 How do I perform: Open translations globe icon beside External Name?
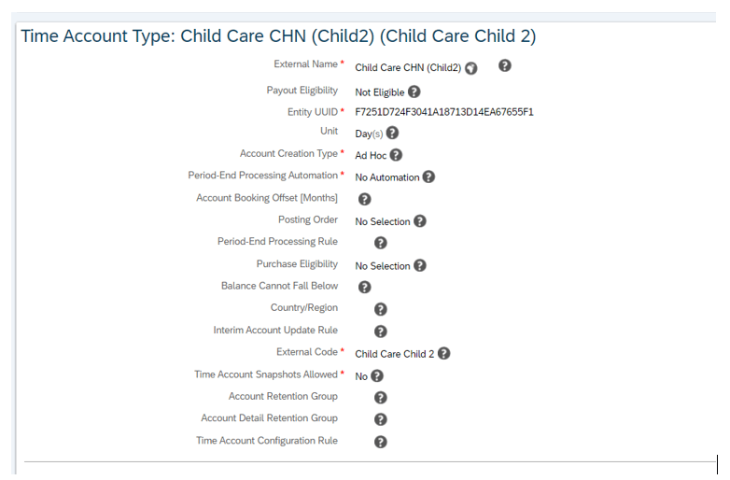[x=471, y=68]
